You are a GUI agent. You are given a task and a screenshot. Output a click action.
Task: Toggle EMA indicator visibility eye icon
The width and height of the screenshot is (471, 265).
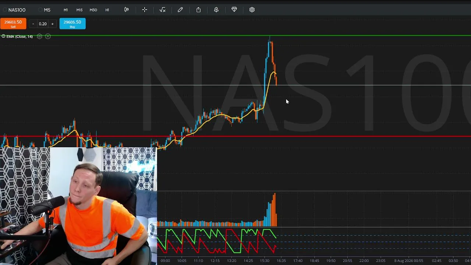pos(3,36)
